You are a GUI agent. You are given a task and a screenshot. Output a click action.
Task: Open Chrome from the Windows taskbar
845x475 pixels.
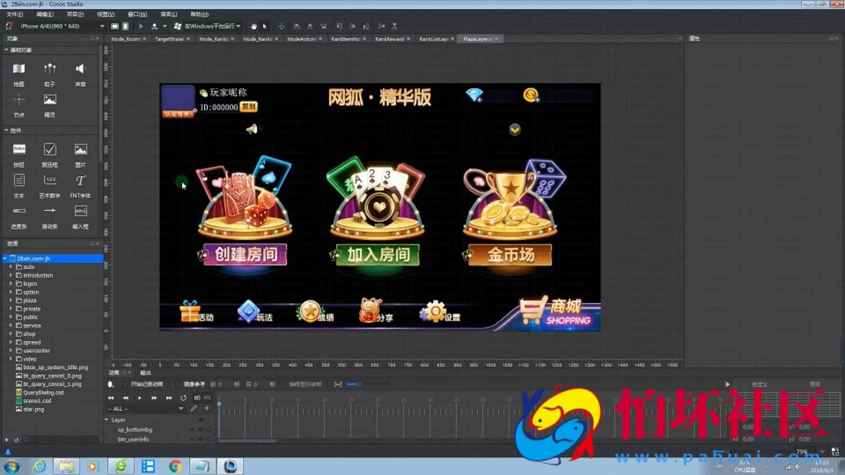coord(175,466)
